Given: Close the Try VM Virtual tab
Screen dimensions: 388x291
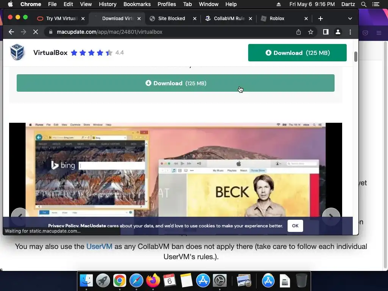Looking at the screenshot, I should click(83, 19).
